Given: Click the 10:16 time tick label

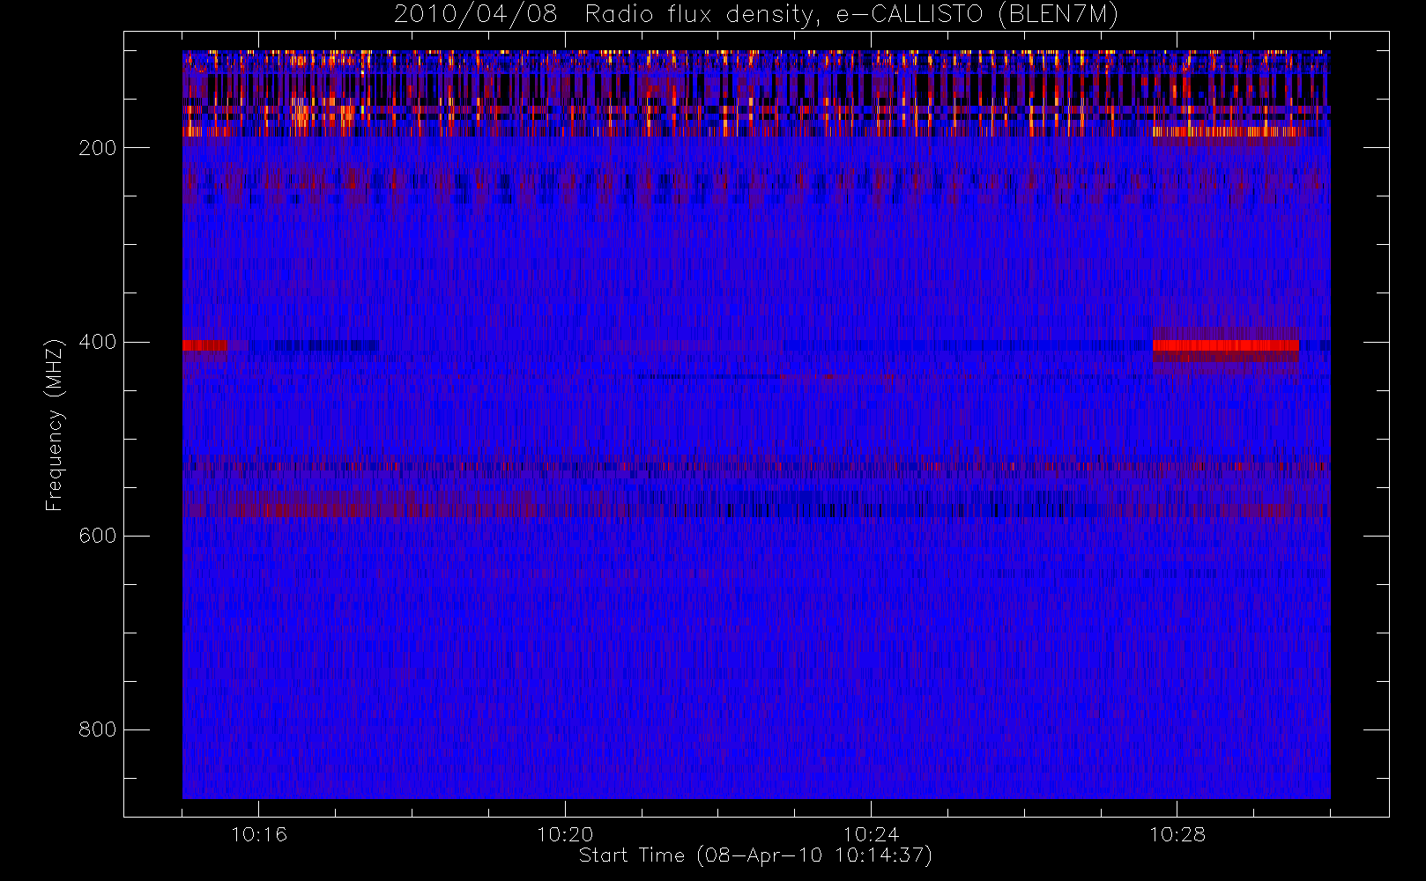Looking at the screenshot, I should pos(259,834).
